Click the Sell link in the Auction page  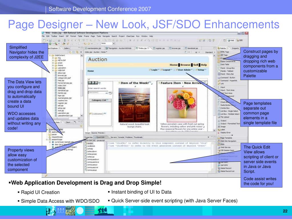coord(196,65)
